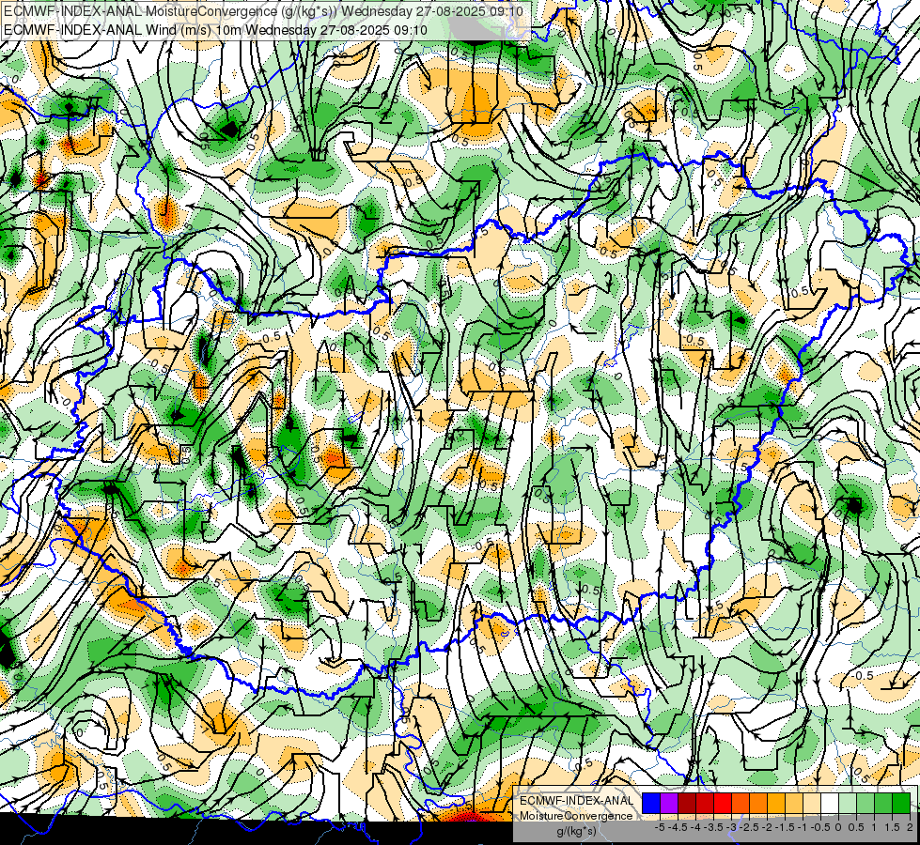
Task: Click the darkest green swatch ending at 2
Action: click(901, 804)
